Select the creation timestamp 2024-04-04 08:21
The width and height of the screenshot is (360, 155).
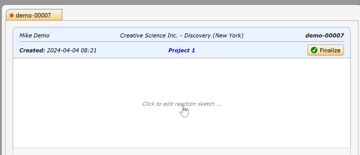click(x=72, y=50)
